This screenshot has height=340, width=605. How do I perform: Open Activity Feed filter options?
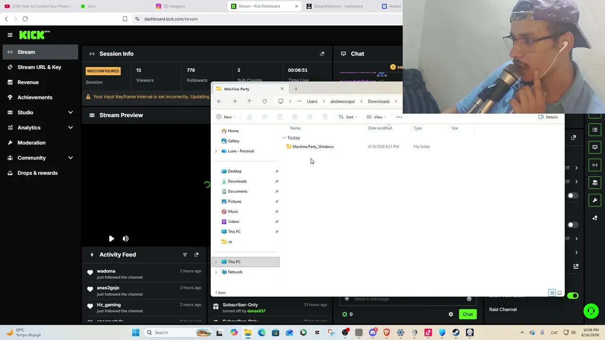(x=185, y=255)
